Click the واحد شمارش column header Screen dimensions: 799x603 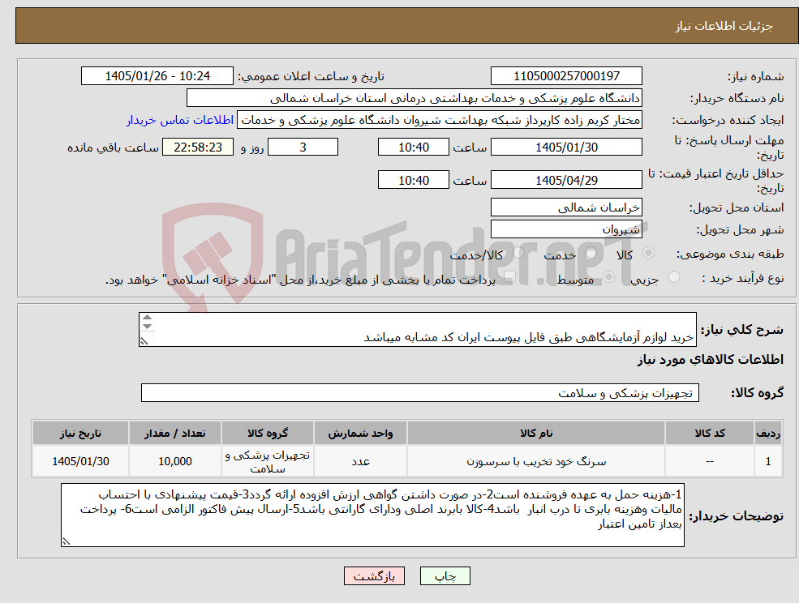360,434
